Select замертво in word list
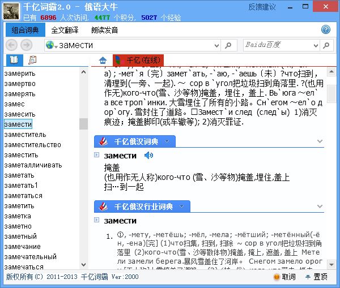 pyautogui.click(x=20, y=84)
